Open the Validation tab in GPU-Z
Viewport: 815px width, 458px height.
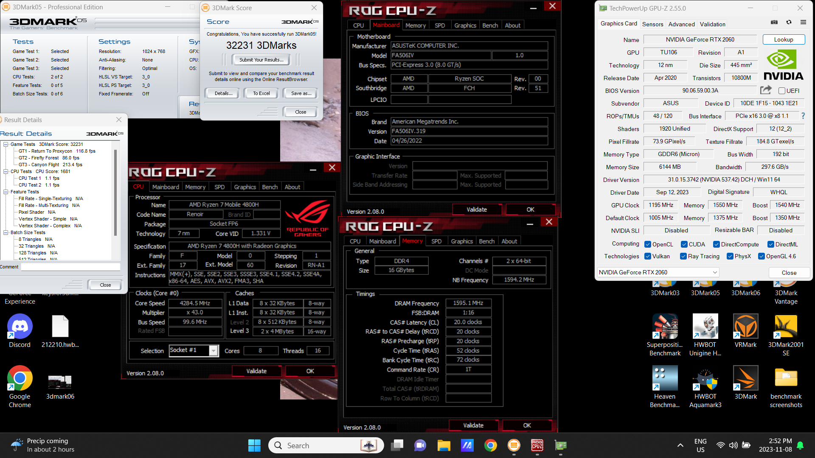(712, 24)
